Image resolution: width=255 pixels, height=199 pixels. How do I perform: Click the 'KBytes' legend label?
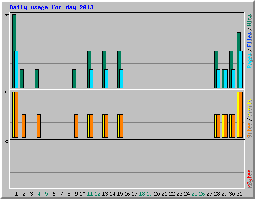coord(249,179)
